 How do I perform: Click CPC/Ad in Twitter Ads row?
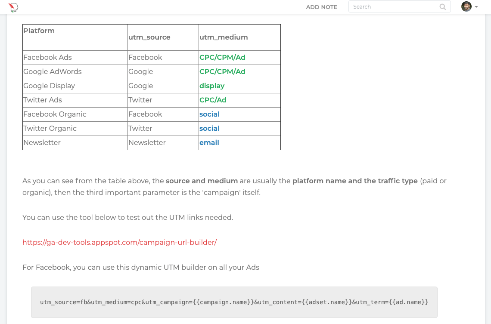[x=213, y=100]
